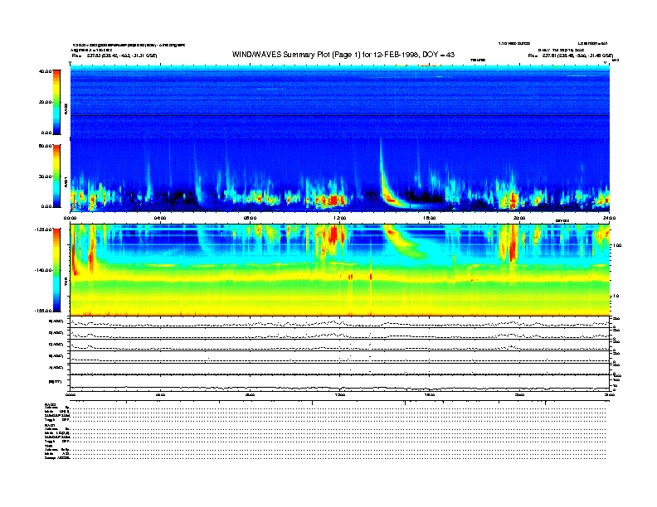Click the 12:00 time axis label under the RAD1 panel
The height and width of the screenshot is (507, 657).
click(x=339, y=218)
